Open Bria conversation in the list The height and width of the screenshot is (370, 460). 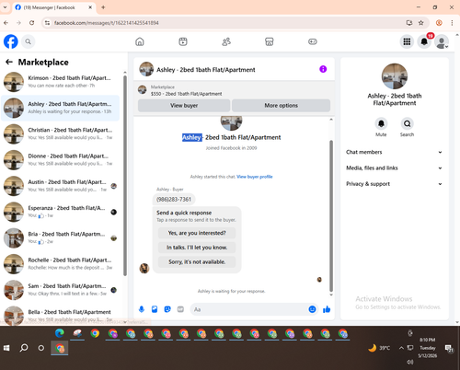pos(61,238)
